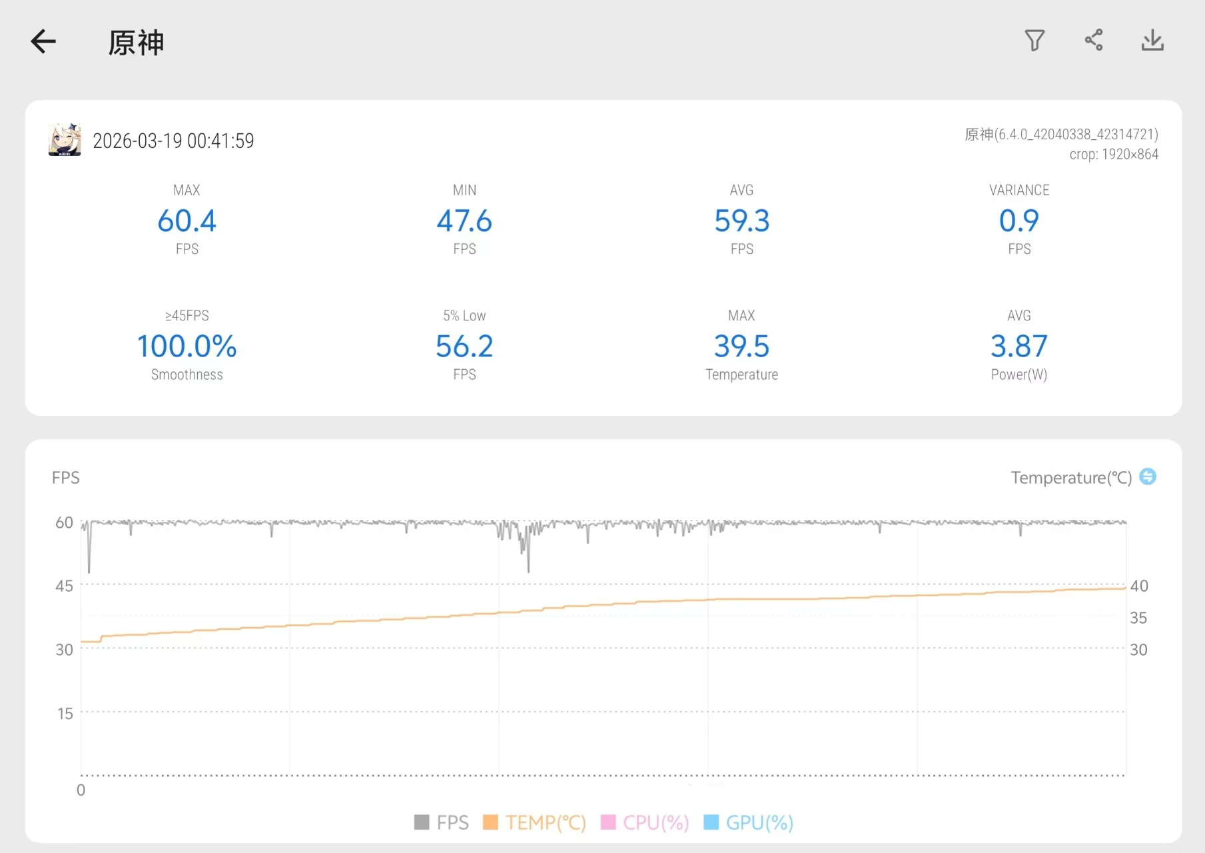Viewport: 1205px width, 853px height.
Task: Select the 59.3 AVG FPS value
Action: tap(741, 221)
